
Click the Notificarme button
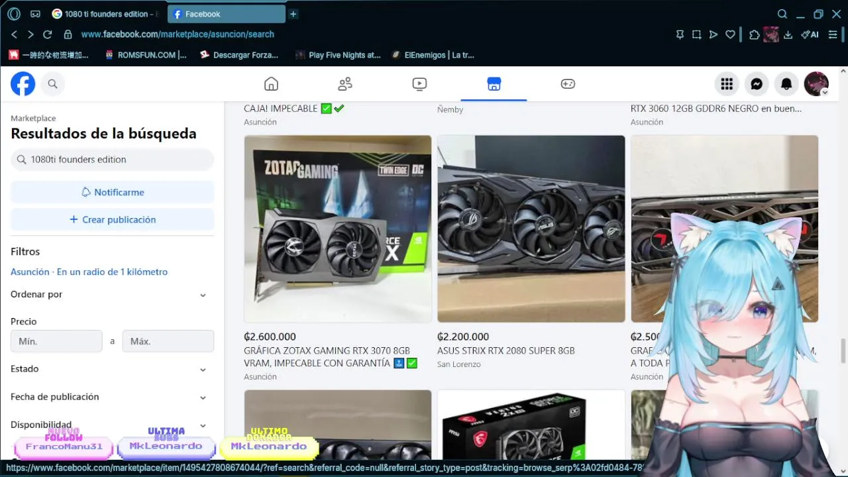point(112,192)
